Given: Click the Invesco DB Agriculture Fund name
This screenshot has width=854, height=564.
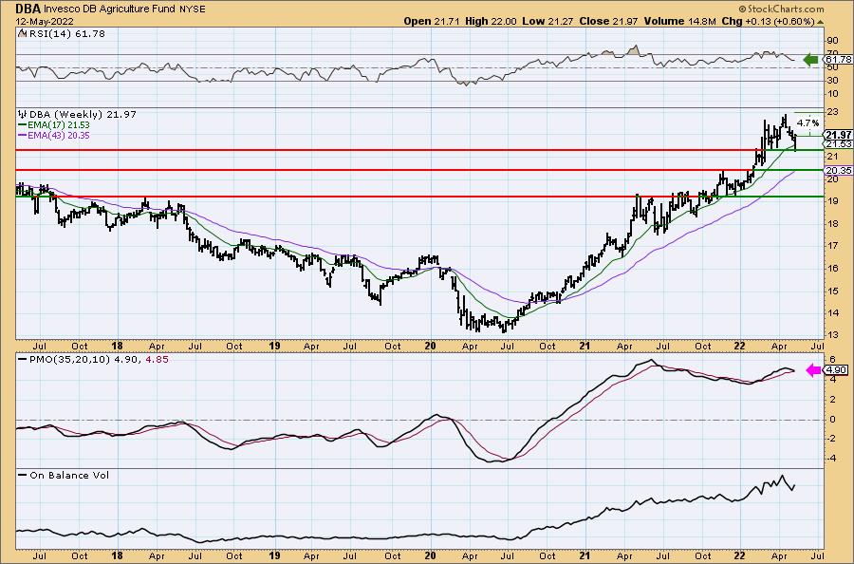Looking at the screenshot, I should click(110, 9).
